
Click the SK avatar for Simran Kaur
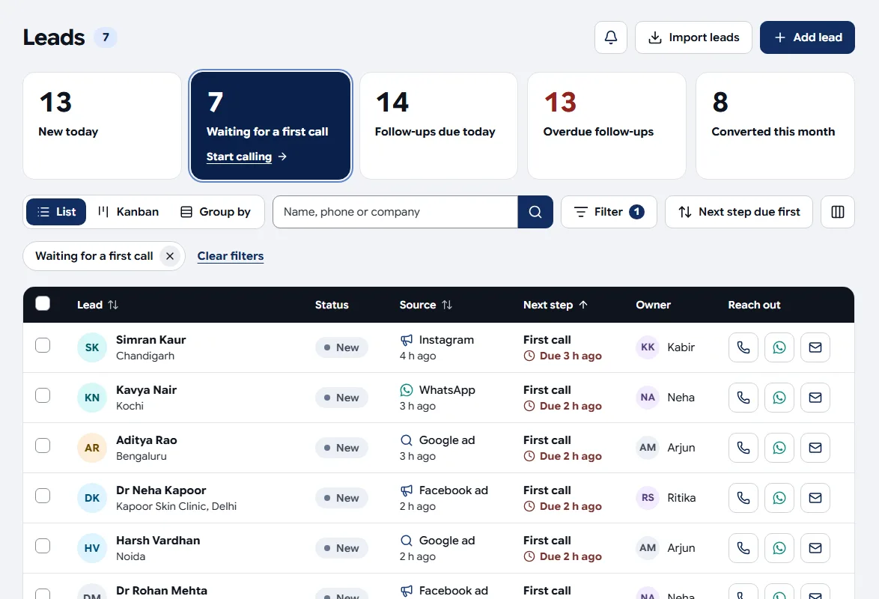click(x=92, y=347)
